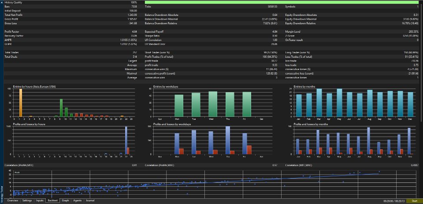The height and width of the screenshot is (204, 423).
Task: Click the Margin Level label
Action: (293, 32)
